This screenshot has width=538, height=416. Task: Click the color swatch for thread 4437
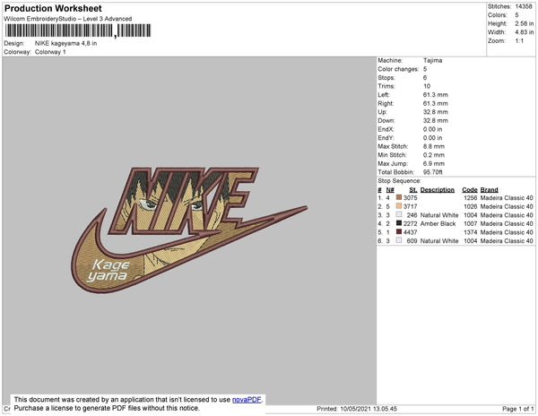pyautogui.click(x=399, y=232)
